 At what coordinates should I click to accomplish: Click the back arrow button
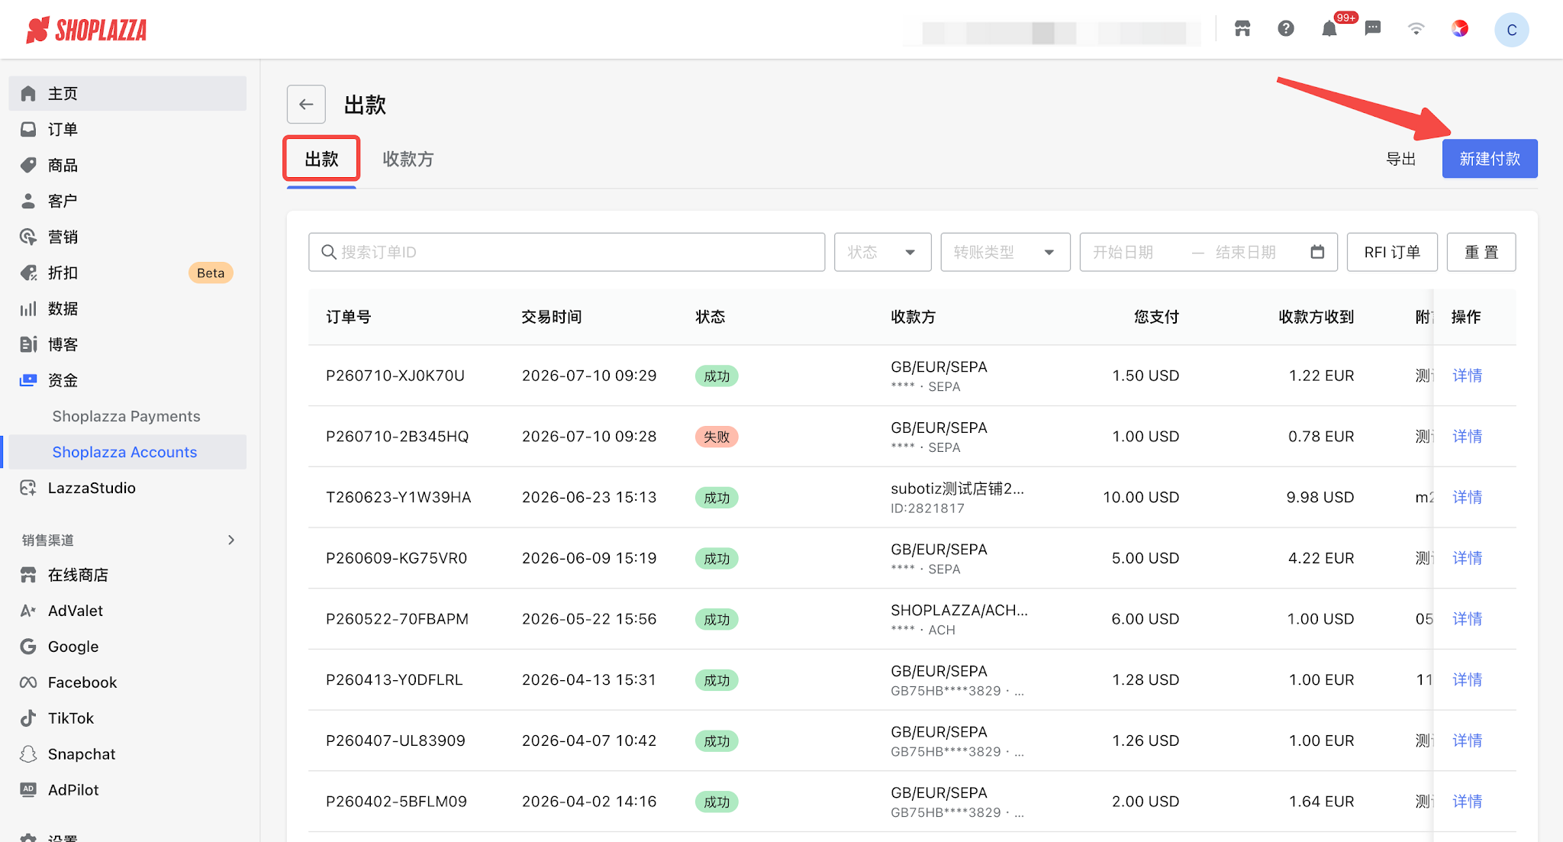pyautogui.click(x=306, y=105)
